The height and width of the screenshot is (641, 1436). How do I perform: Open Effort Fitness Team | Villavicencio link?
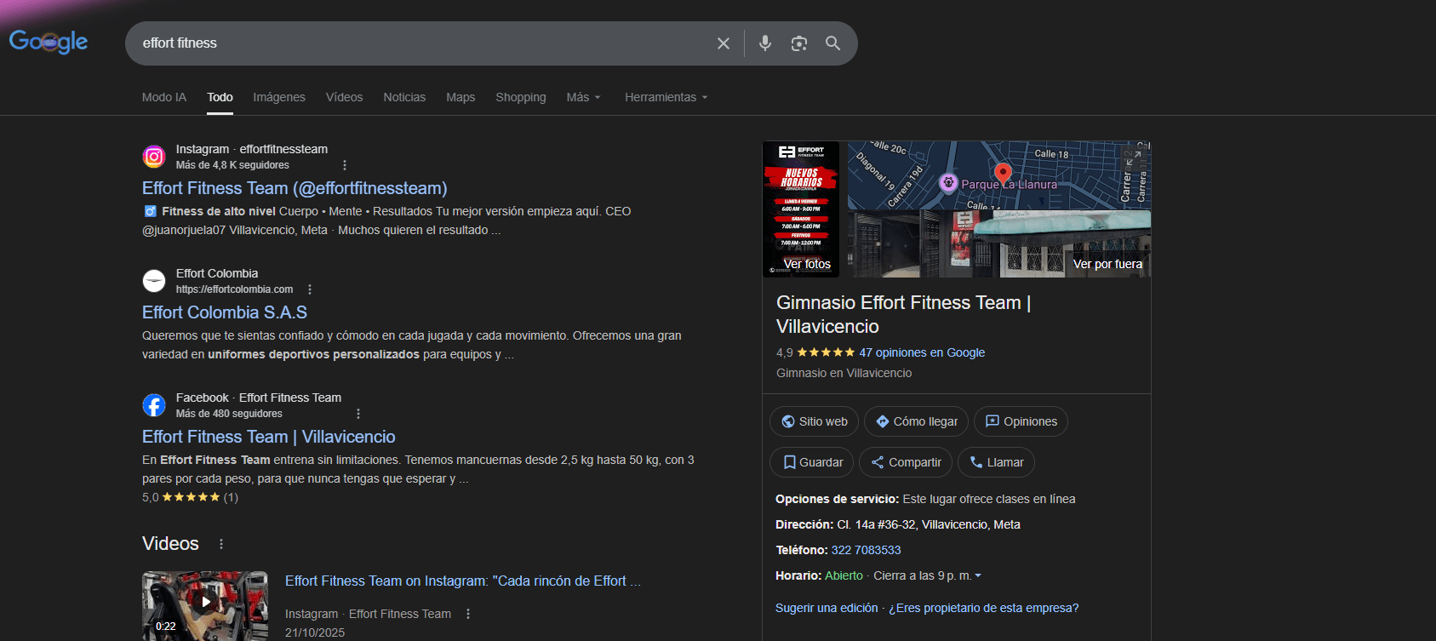[269, 437]
